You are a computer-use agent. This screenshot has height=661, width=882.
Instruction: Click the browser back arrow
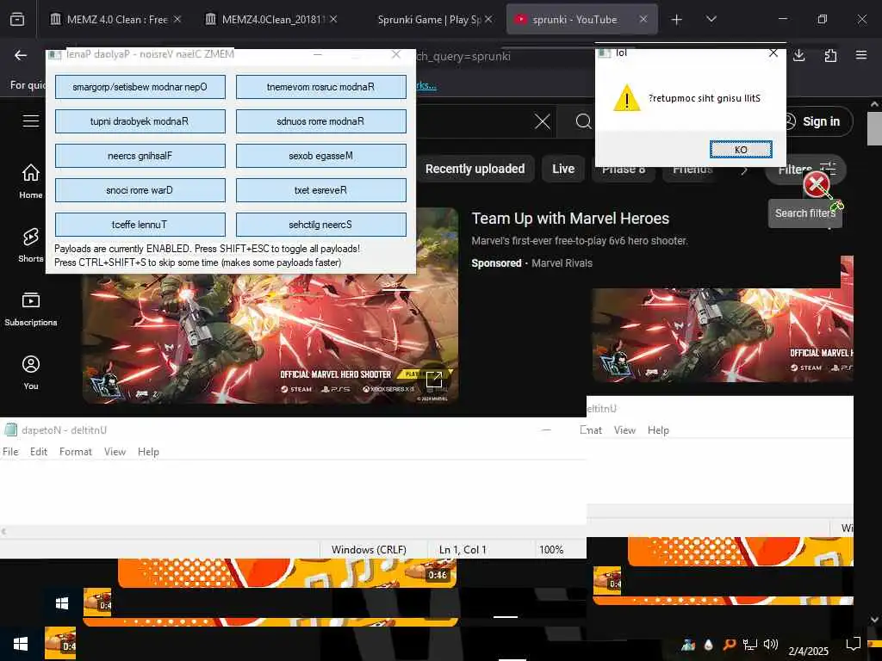[x=21, y=55]
